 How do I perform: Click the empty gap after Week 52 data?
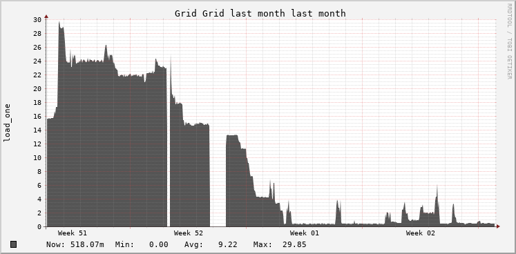[x=218, y=177]
